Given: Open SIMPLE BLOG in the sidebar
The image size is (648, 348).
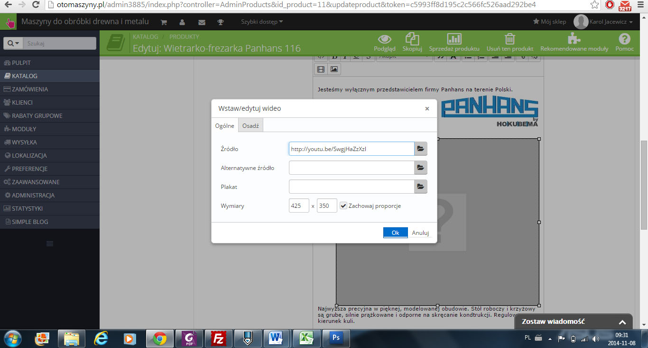Looking at the screenshot, I should pos(50,222).
